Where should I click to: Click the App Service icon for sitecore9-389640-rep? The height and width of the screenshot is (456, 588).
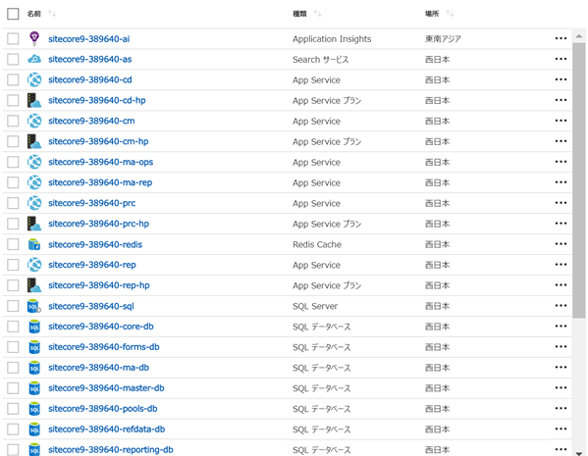pyautogui.click(x=34, y=265)
